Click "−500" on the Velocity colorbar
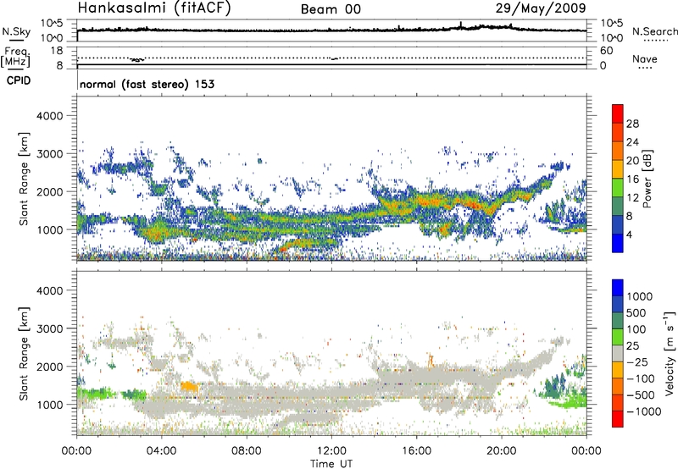 [x=641, y=395]
